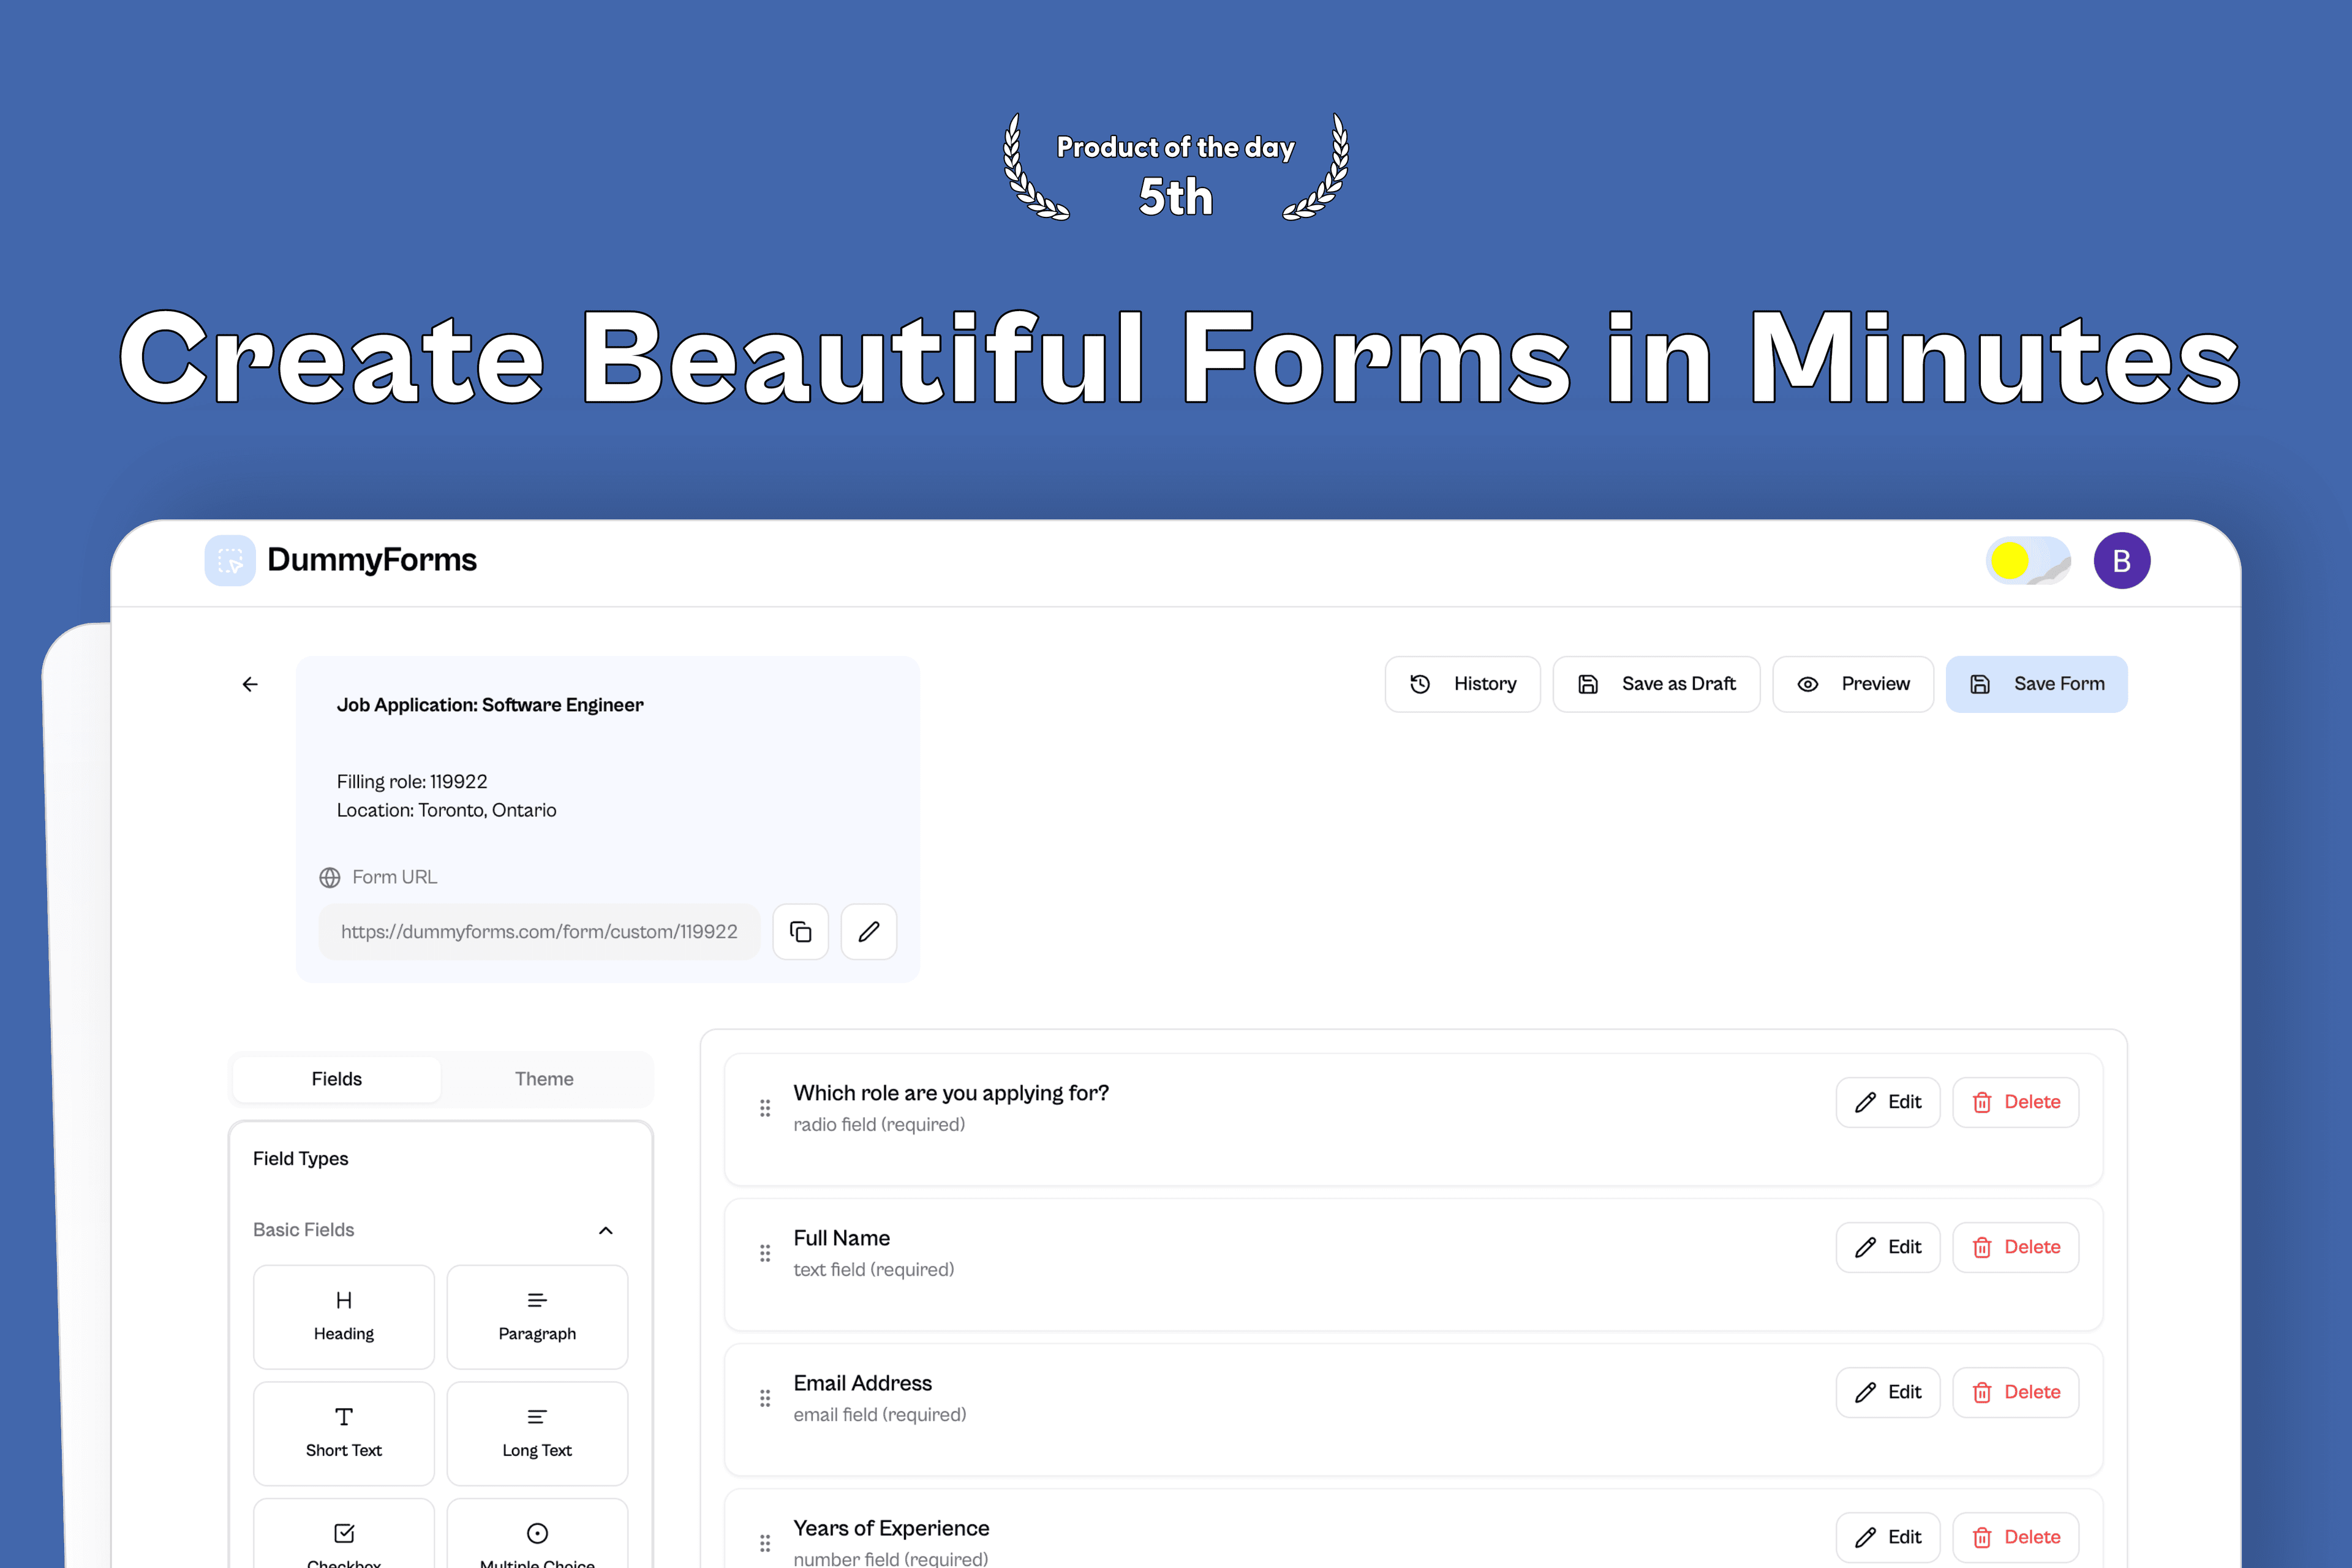Click 'radio field (required)' subtitle

(x=879, y=1125)
